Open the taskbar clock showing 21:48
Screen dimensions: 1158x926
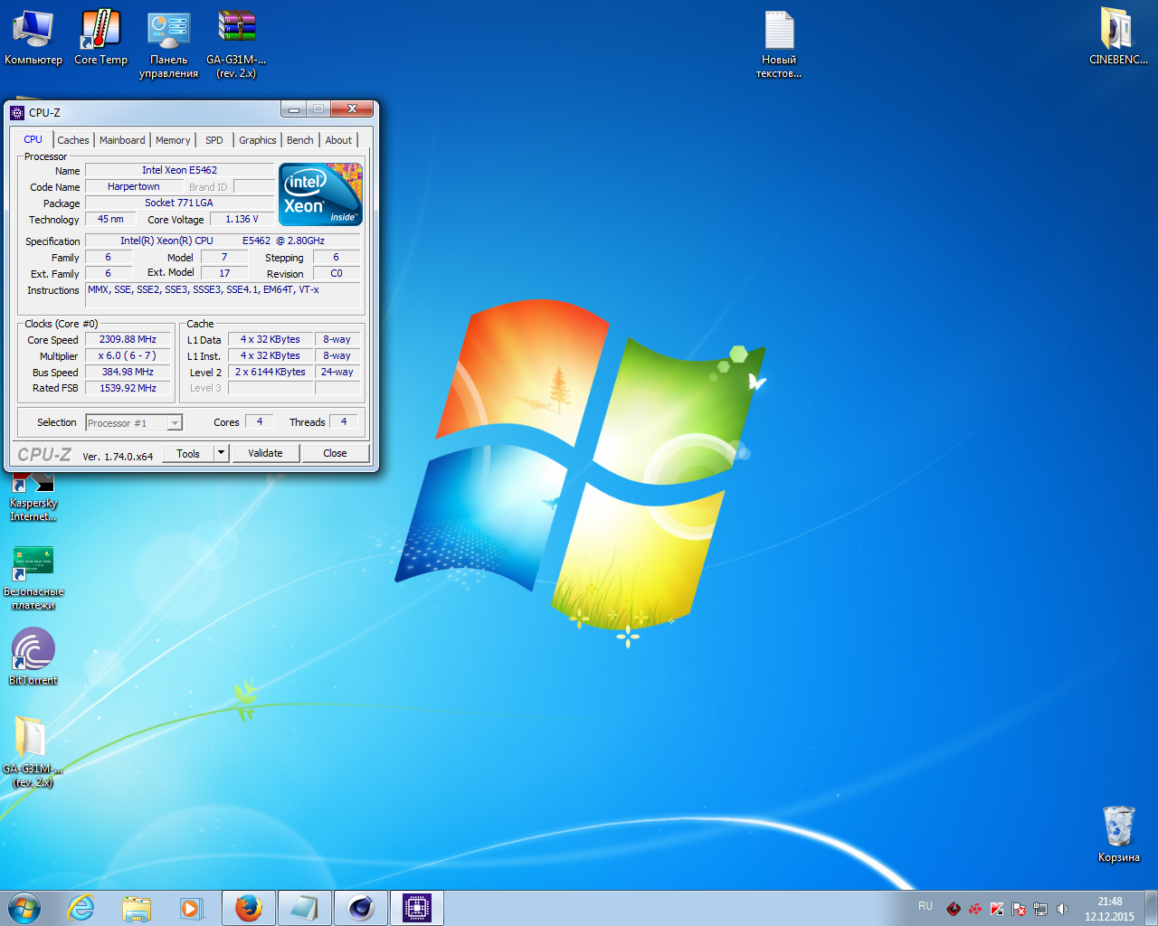click(x=1109, y=909)
